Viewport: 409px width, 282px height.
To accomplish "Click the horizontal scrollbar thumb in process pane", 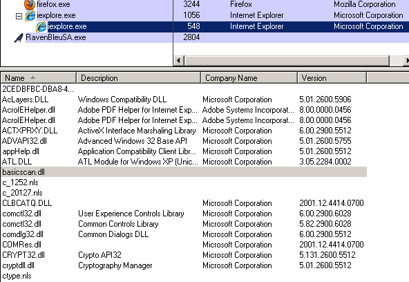I will [287, 61].
